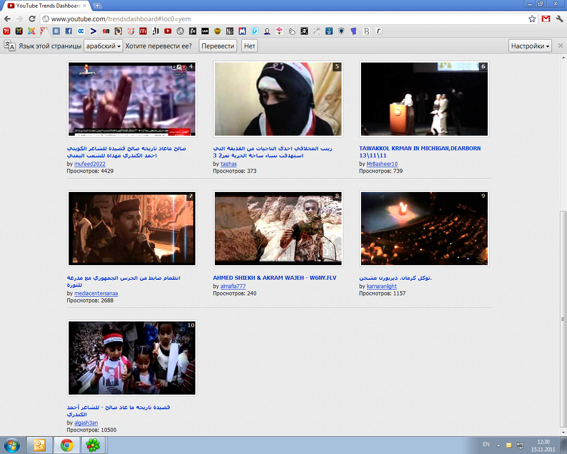Open TAWAKKOL KRMAN IN MICHIGAN video link
The image size is (567, 454).
point(419,152)
